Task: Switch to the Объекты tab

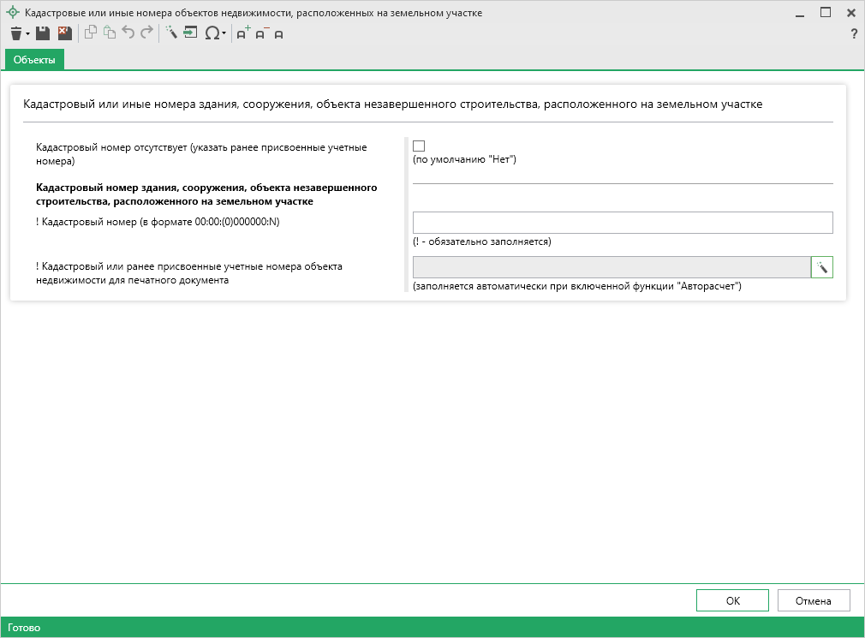Action: click(x=34, y=59)
